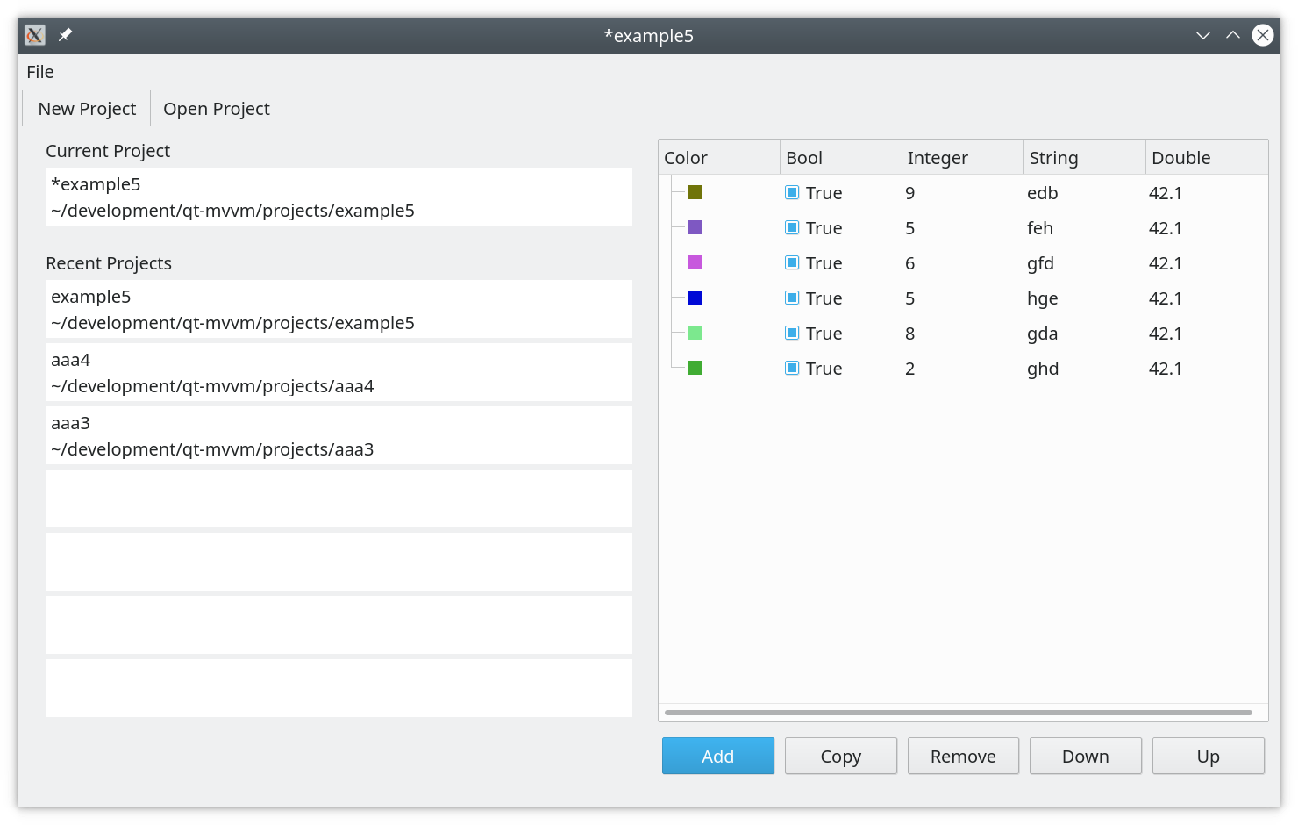Toggle the Bool checkbox in edb row
This screenshot has height=825, width=1298.
tap(792, 192)
